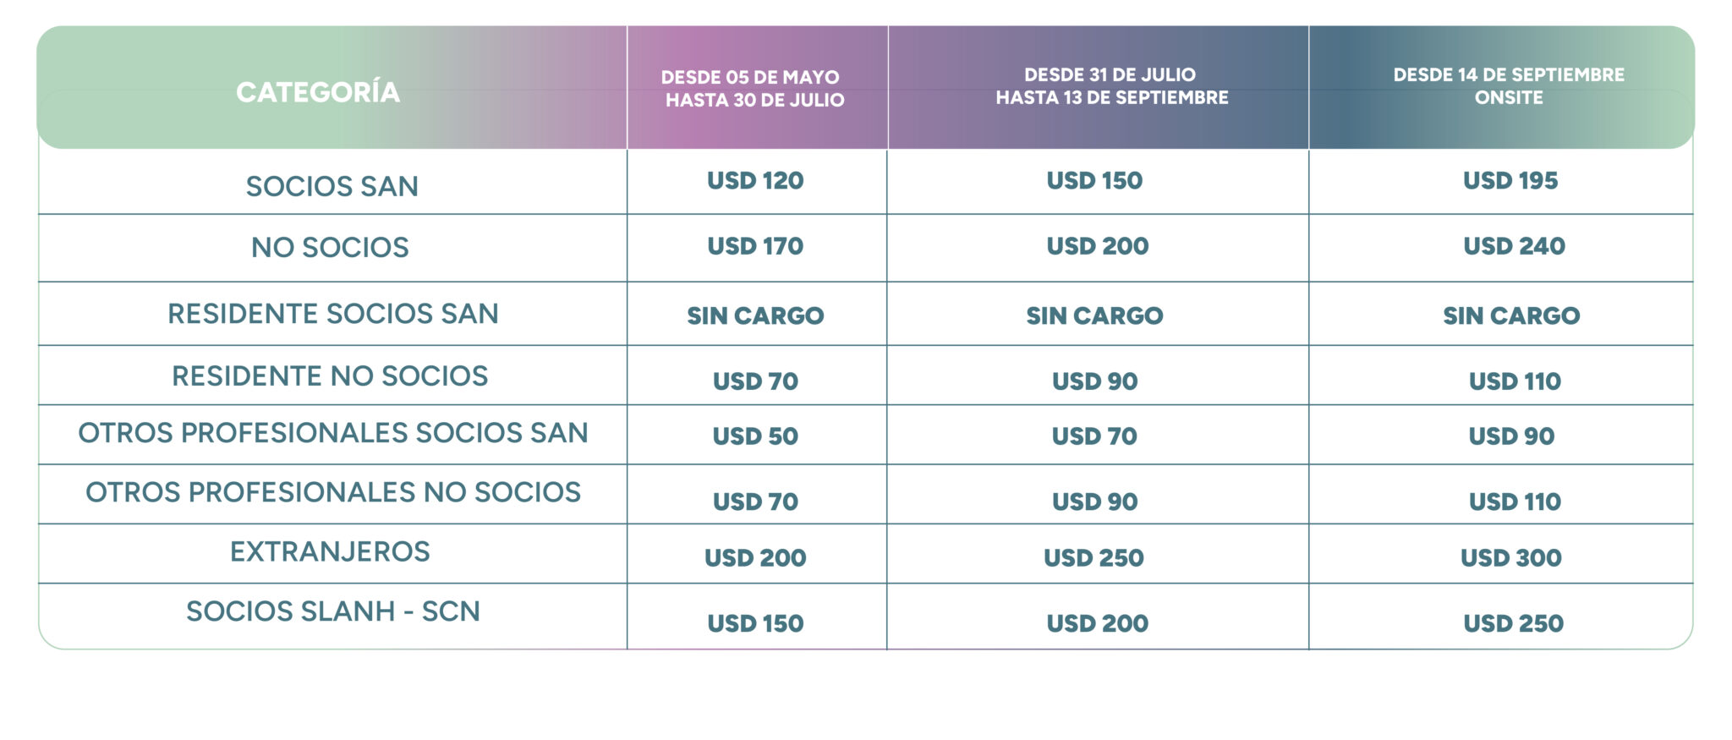Select the NO SOCIOS category cell
The image size is (1732, 740).
[330, 247]
